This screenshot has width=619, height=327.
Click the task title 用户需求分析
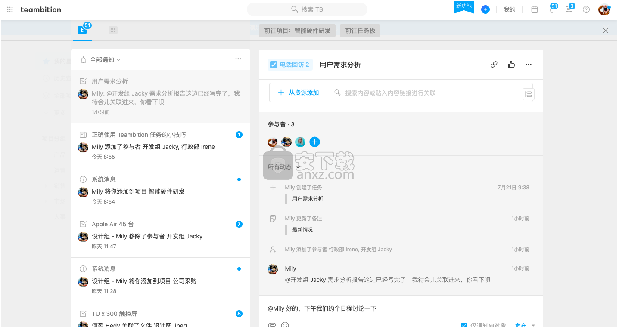tap(340, 65)
